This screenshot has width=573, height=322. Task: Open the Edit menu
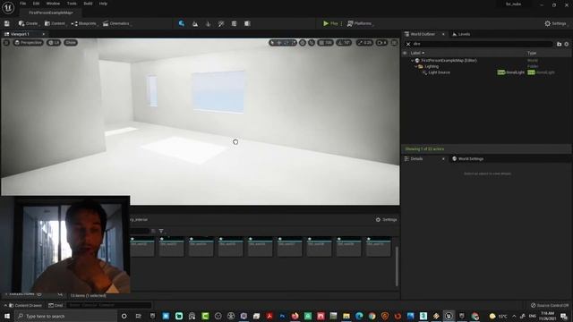tap(36, 4)
